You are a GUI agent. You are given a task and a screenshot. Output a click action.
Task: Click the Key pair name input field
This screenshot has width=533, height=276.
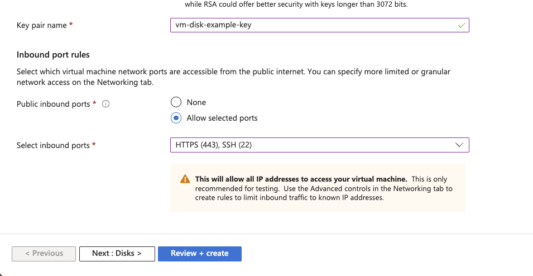point(320,25)
